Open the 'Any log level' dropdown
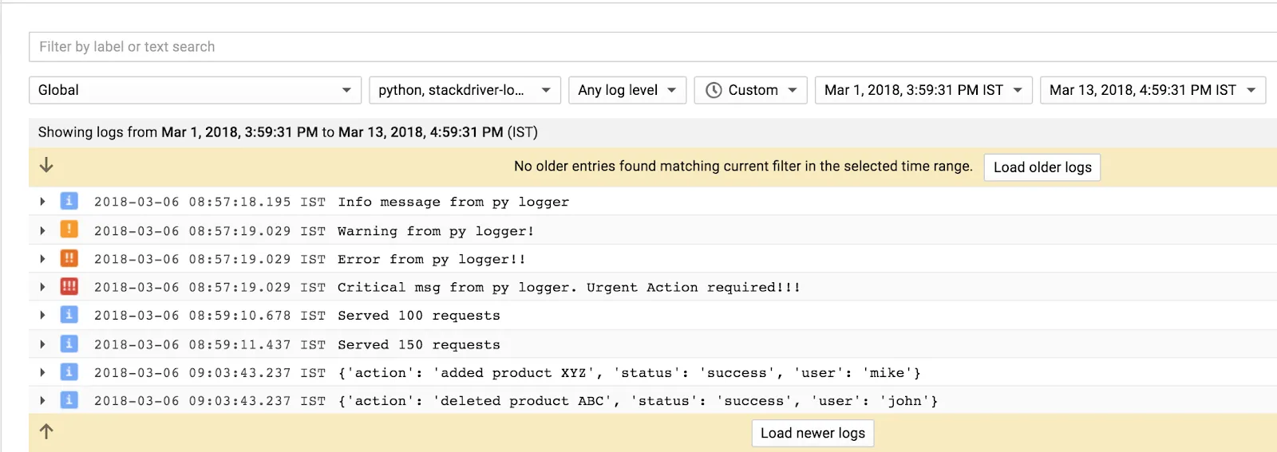Screen dimensions: 1277x452 627,90
